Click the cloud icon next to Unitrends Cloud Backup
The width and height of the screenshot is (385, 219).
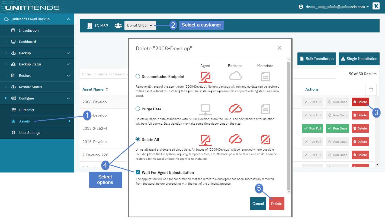tap(7, 19)
